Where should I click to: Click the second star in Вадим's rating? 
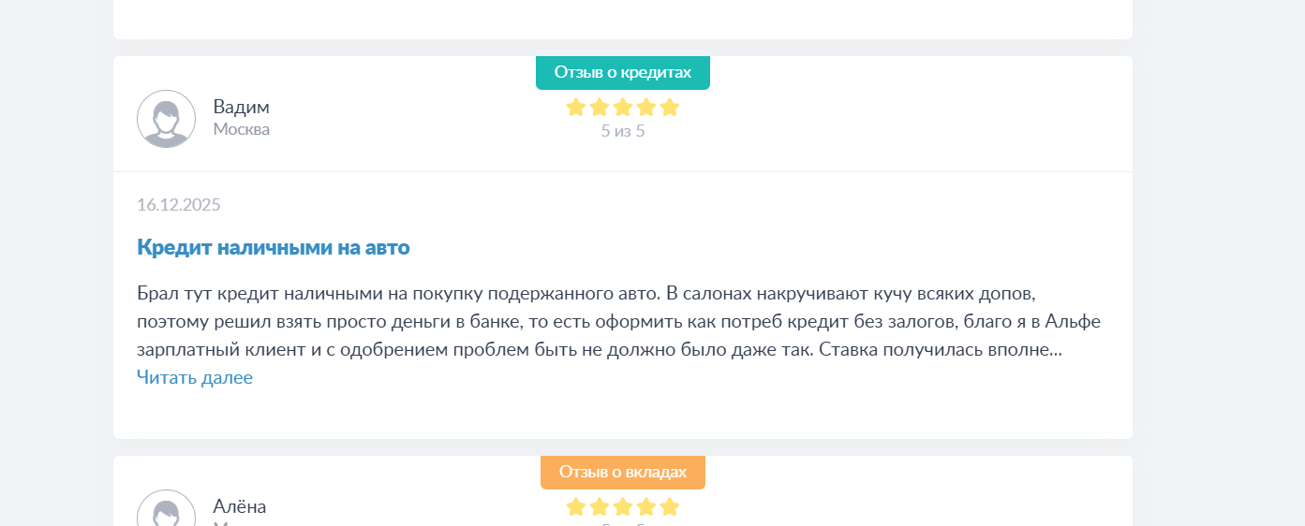pyautogui.click(x=600, y=108)
